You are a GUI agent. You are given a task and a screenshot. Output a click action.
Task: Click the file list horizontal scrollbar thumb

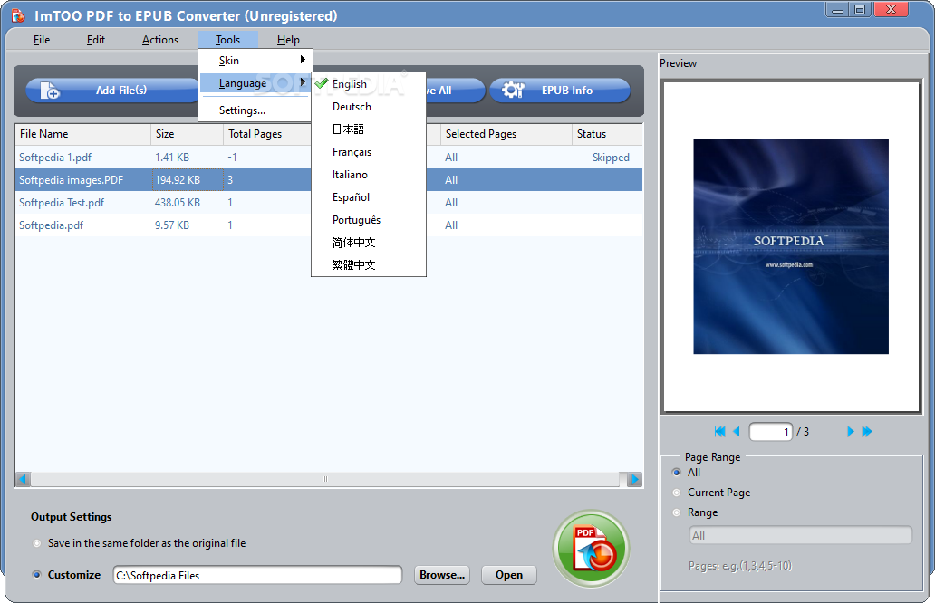click(x=324, y=479)
